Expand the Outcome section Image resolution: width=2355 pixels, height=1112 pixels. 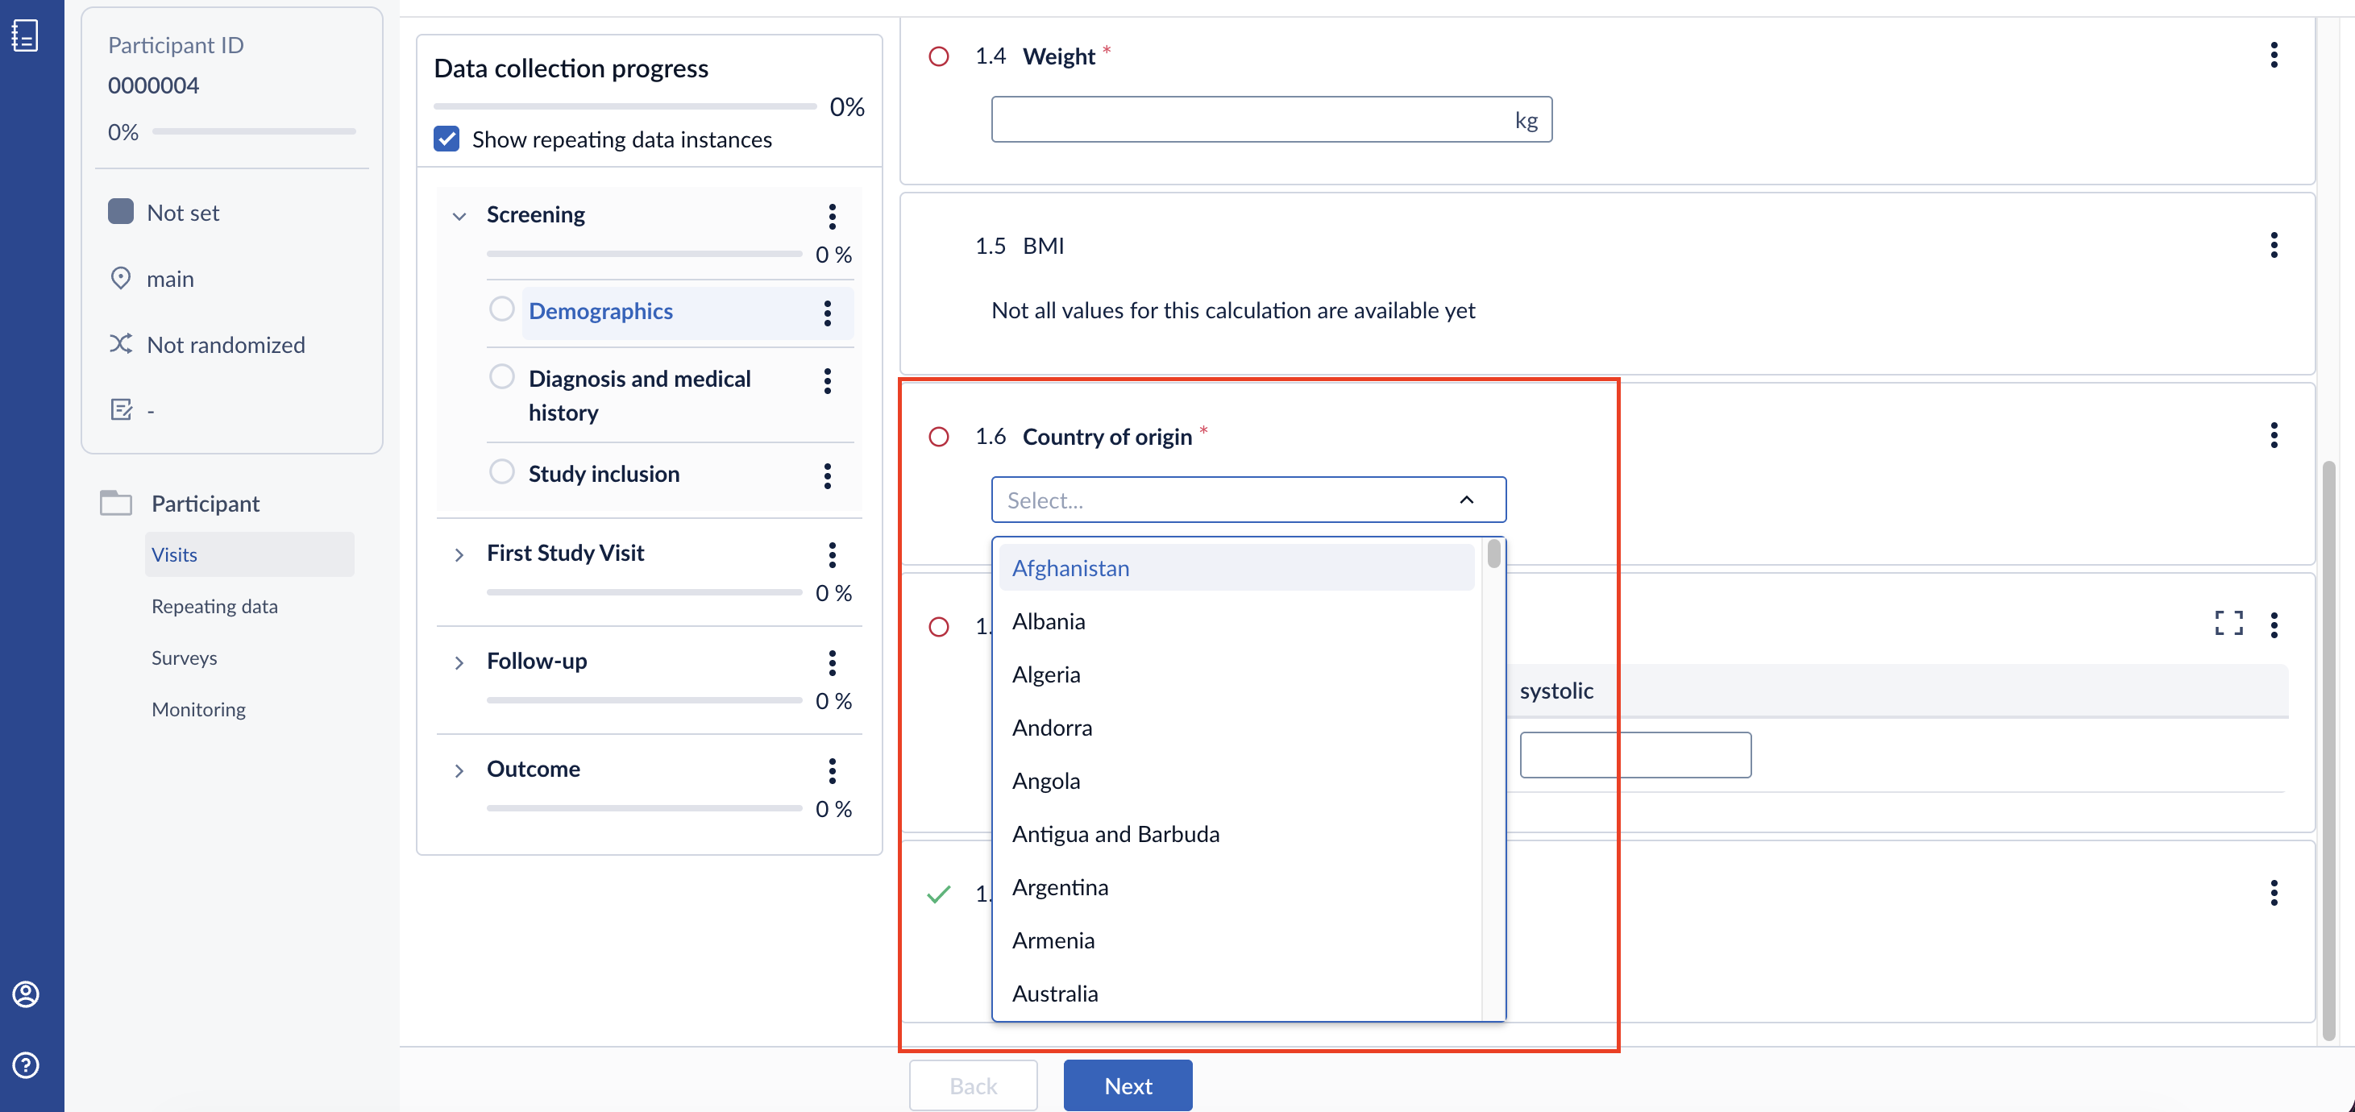460,770
